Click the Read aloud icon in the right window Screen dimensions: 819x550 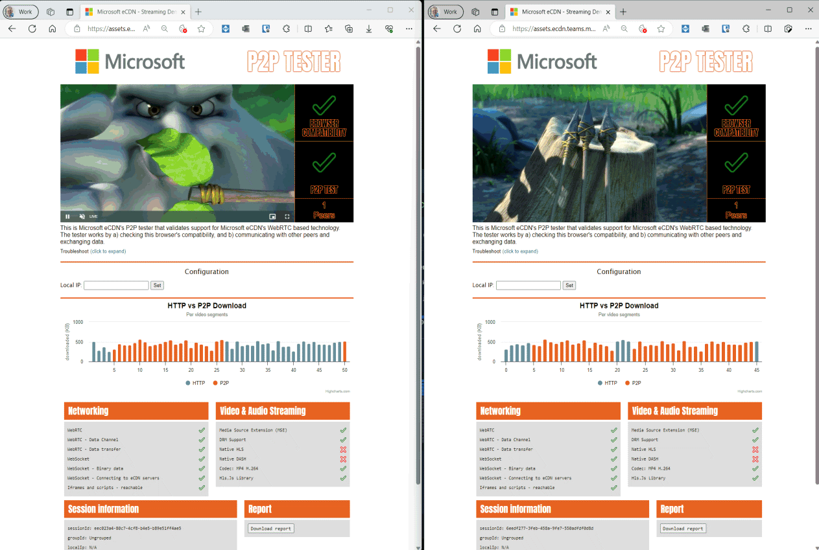tap(606, 29)
